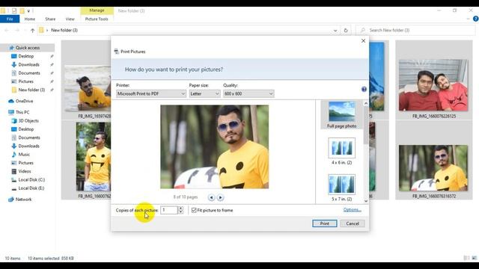This screenshot has height=269, width=479.
Task: Open the quick access toolbar customize dropdown arrow
Action: point(28,11)
